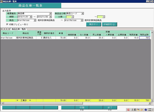Image resolution: width=154 pixels, height=112 pixels.
Task: Open the second 商品 ArariKeisan dropdown
Action: click(x=82, y=20)
